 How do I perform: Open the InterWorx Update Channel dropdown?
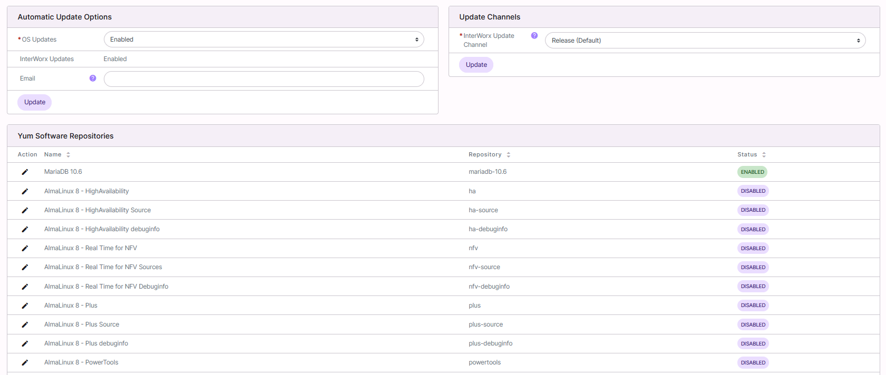[x=705, y=41]
